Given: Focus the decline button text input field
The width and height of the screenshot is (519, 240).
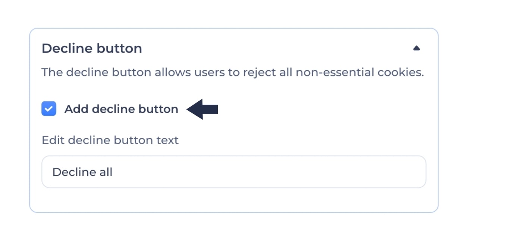Looking at the screenshot, I should pos(234,172).
